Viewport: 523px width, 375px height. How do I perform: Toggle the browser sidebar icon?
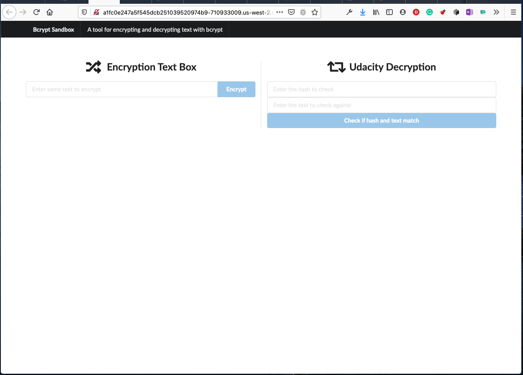point(389,12)
